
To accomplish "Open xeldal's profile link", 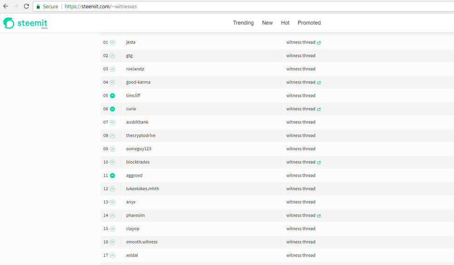I will (132, 255).
